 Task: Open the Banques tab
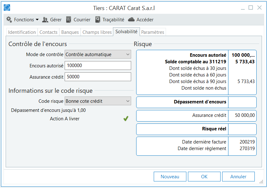click(70, 32)
